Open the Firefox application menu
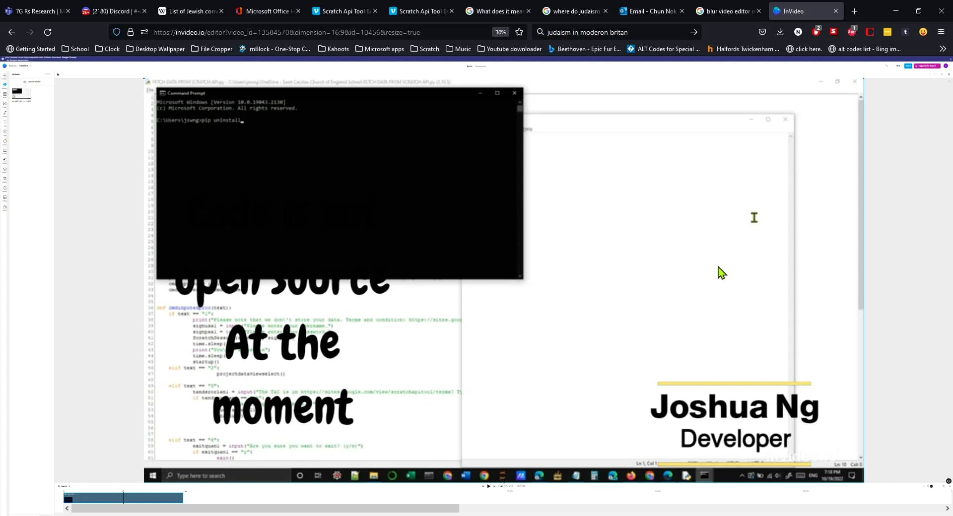 (x=941, y=32)
